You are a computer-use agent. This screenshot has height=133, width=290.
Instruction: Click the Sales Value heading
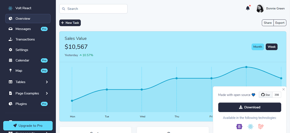point(76,38)
